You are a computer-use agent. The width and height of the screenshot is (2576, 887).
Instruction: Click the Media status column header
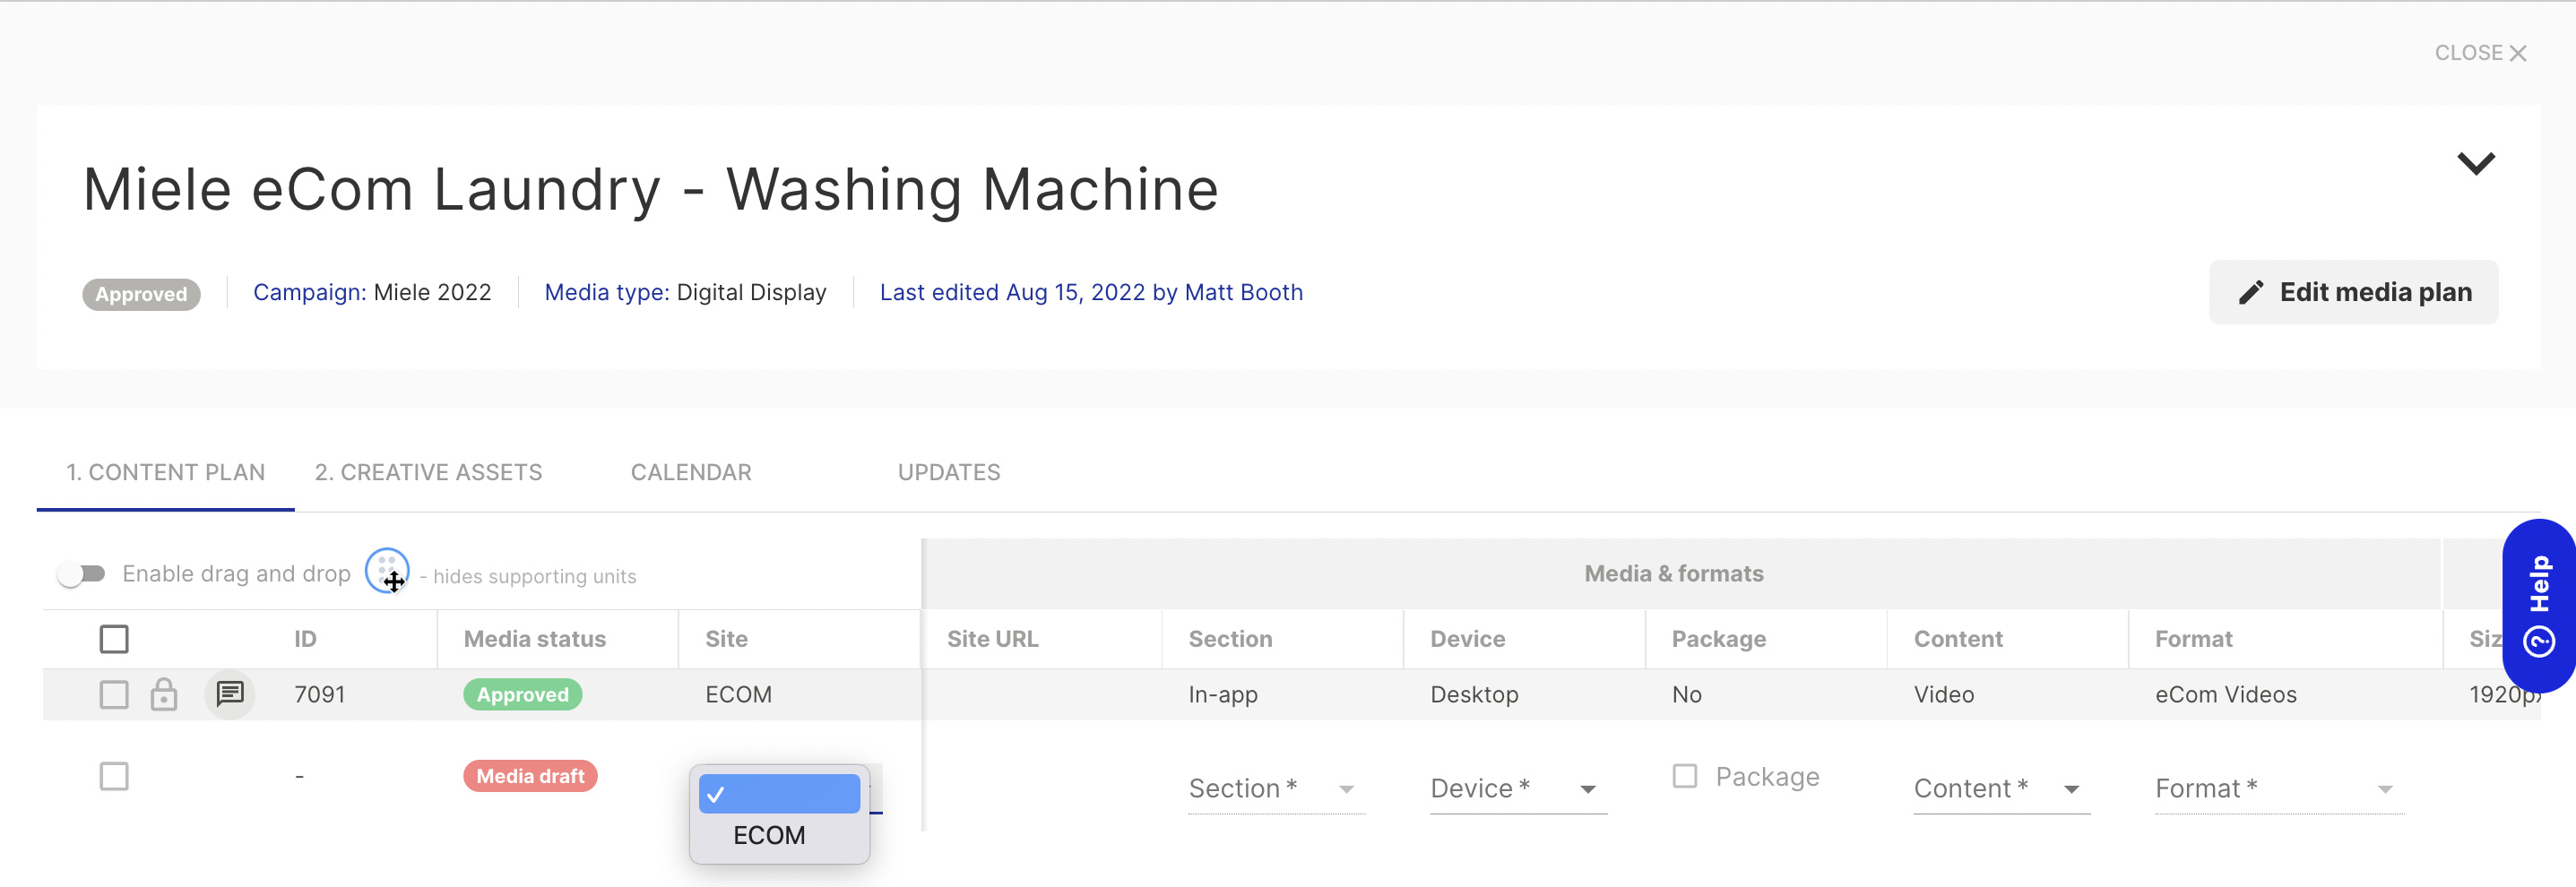pos(534,639)
